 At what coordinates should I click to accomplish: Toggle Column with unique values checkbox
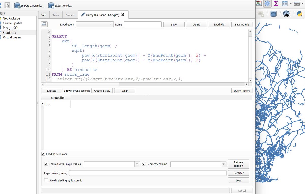(46, 164)
